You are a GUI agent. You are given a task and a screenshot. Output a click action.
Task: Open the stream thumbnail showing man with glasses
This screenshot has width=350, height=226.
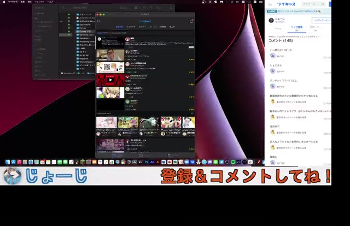click(110, 55)
